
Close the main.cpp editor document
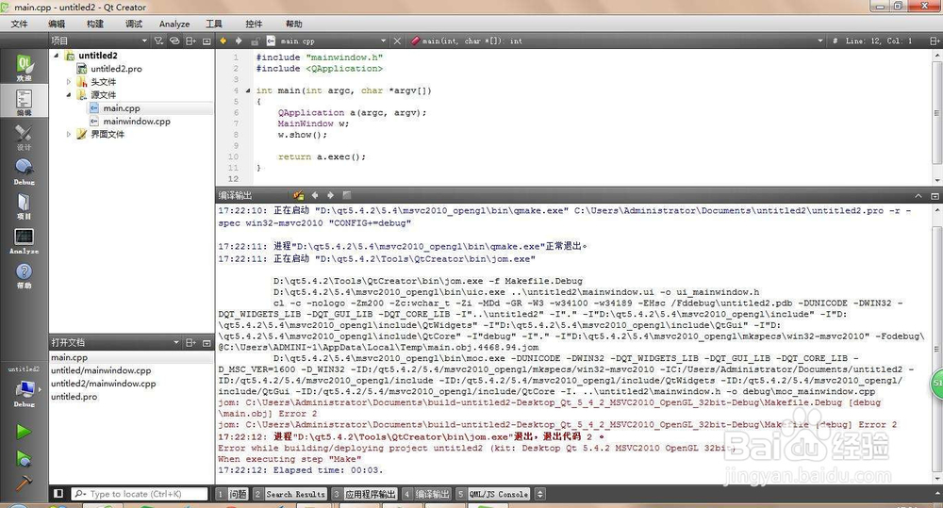pos(397,41)
